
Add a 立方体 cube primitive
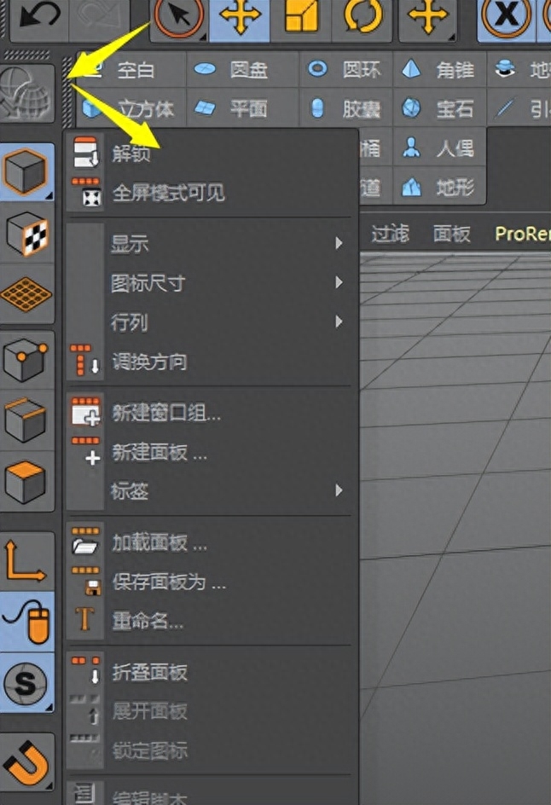[x=131, y=108]
